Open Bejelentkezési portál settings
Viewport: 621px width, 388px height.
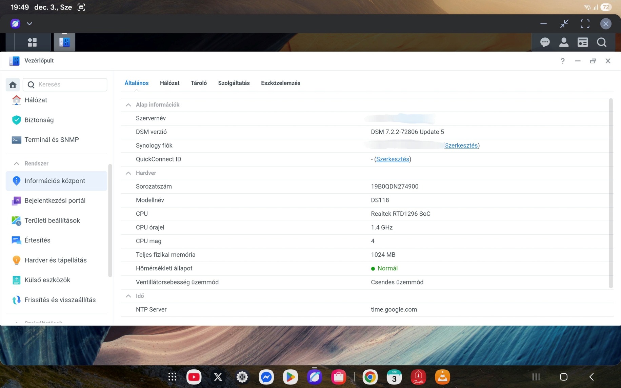click(56, 201)
